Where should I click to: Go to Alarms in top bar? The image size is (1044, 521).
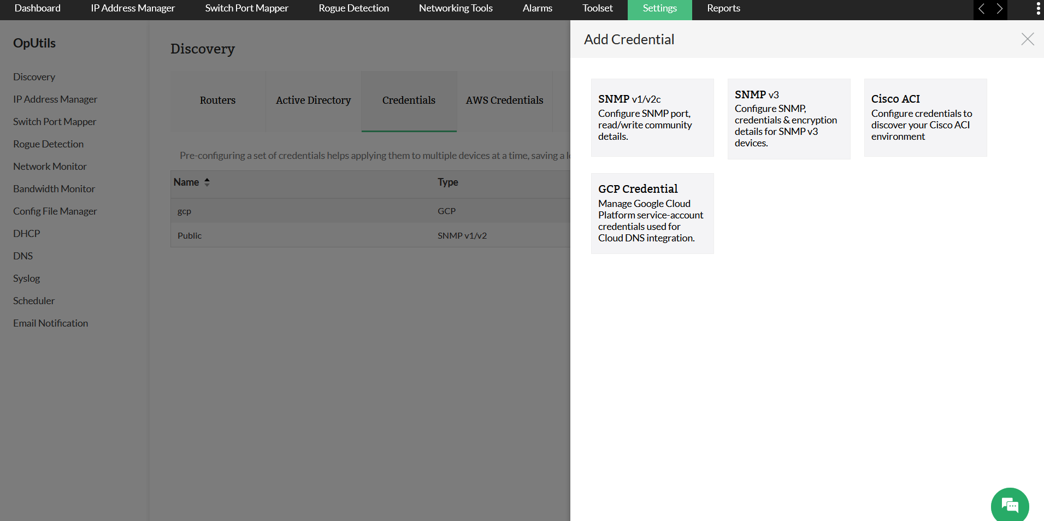pos(538,9)
